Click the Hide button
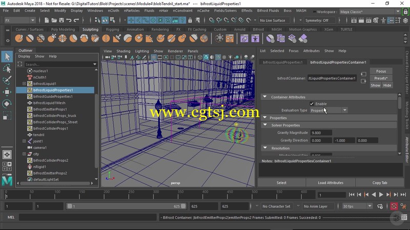The image size is (410, 230). pyautogui.click(x=387, y=85)
